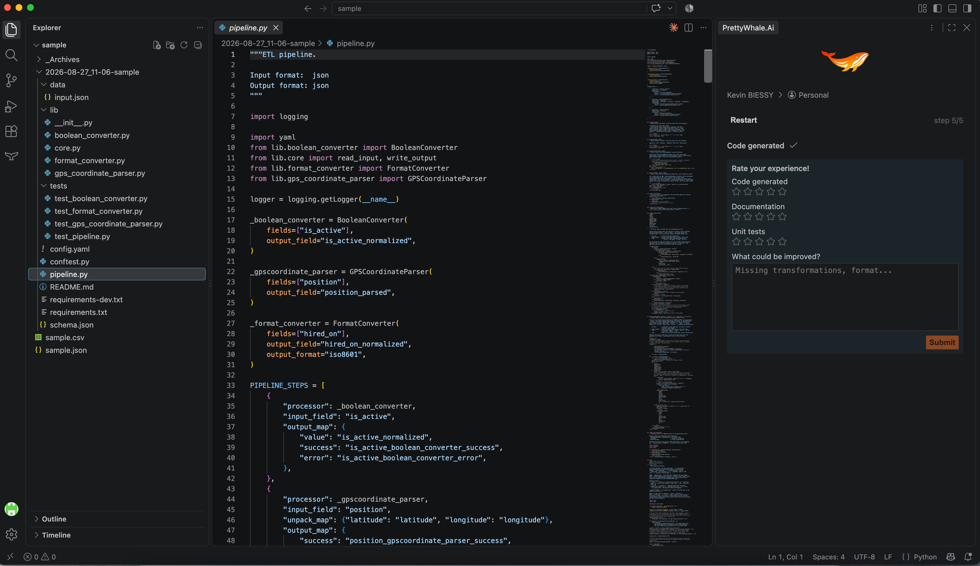Open config.yaml in the Explorer
This screenshot has height=566, width=980.
70,249
